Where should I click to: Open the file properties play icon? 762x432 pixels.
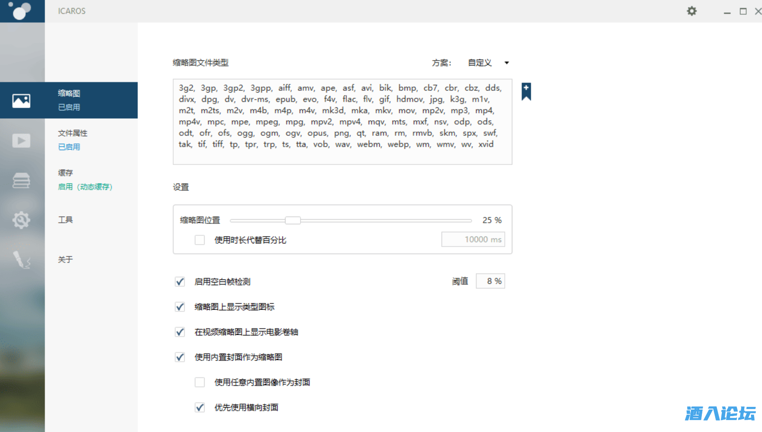tap(21, 141)
